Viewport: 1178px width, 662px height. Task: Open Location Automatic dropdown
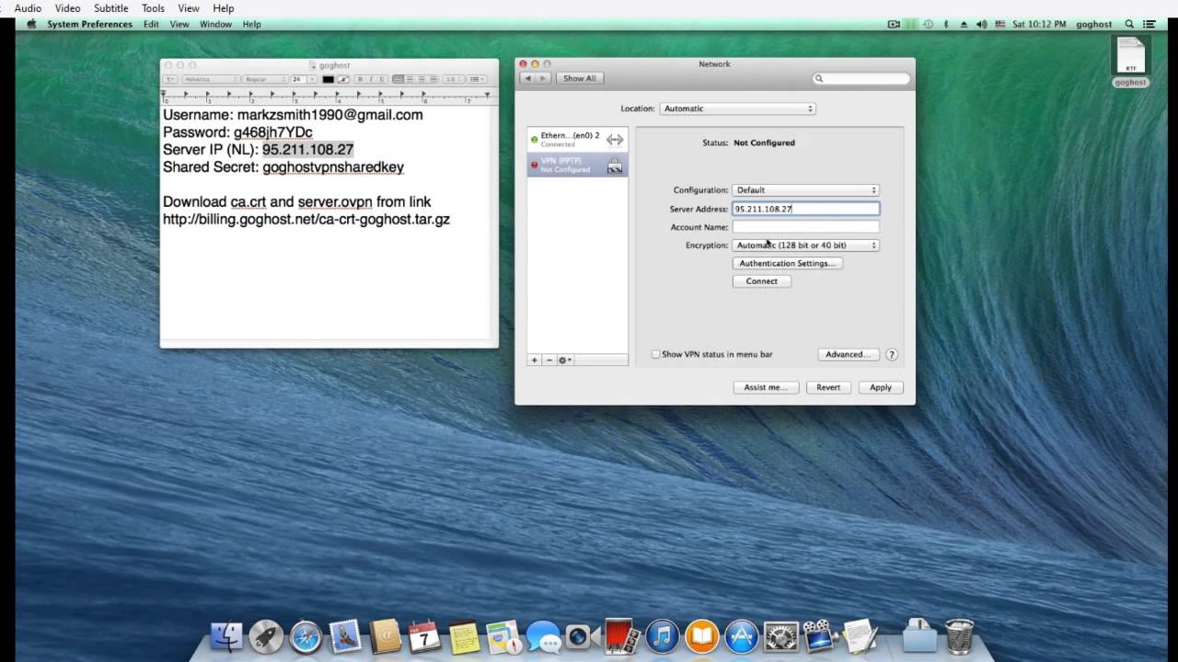tap(737, 108)
